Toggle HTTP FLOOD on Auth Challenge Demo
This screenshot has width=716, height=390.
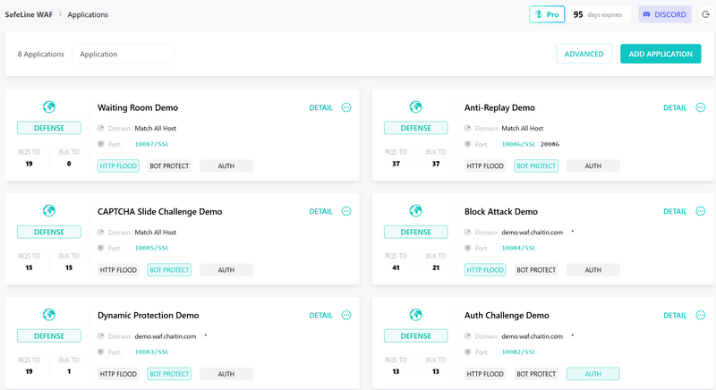[485, 374]
